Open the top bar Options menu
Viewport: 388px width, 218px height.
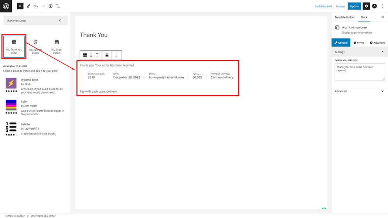click(382, 6)
